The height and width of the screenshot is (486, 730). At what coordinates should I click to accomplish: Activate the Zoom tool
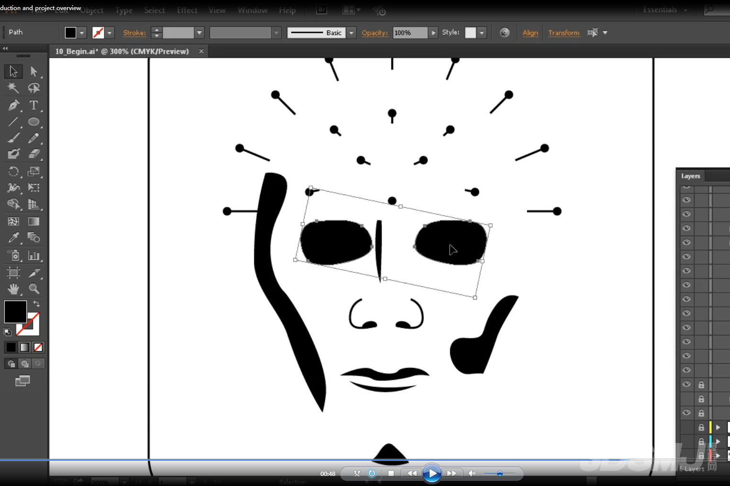coord(33,289)
